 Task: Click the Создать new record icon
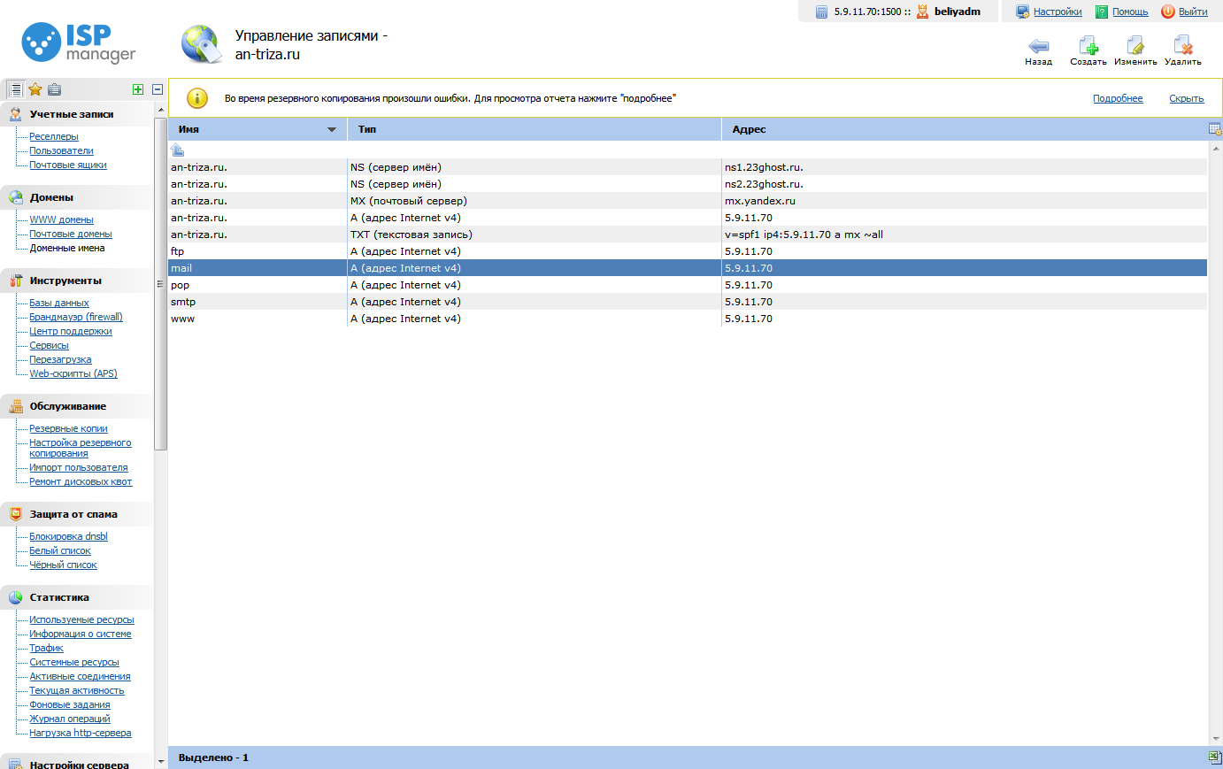pyautogui.click(x=1088, y=45)
